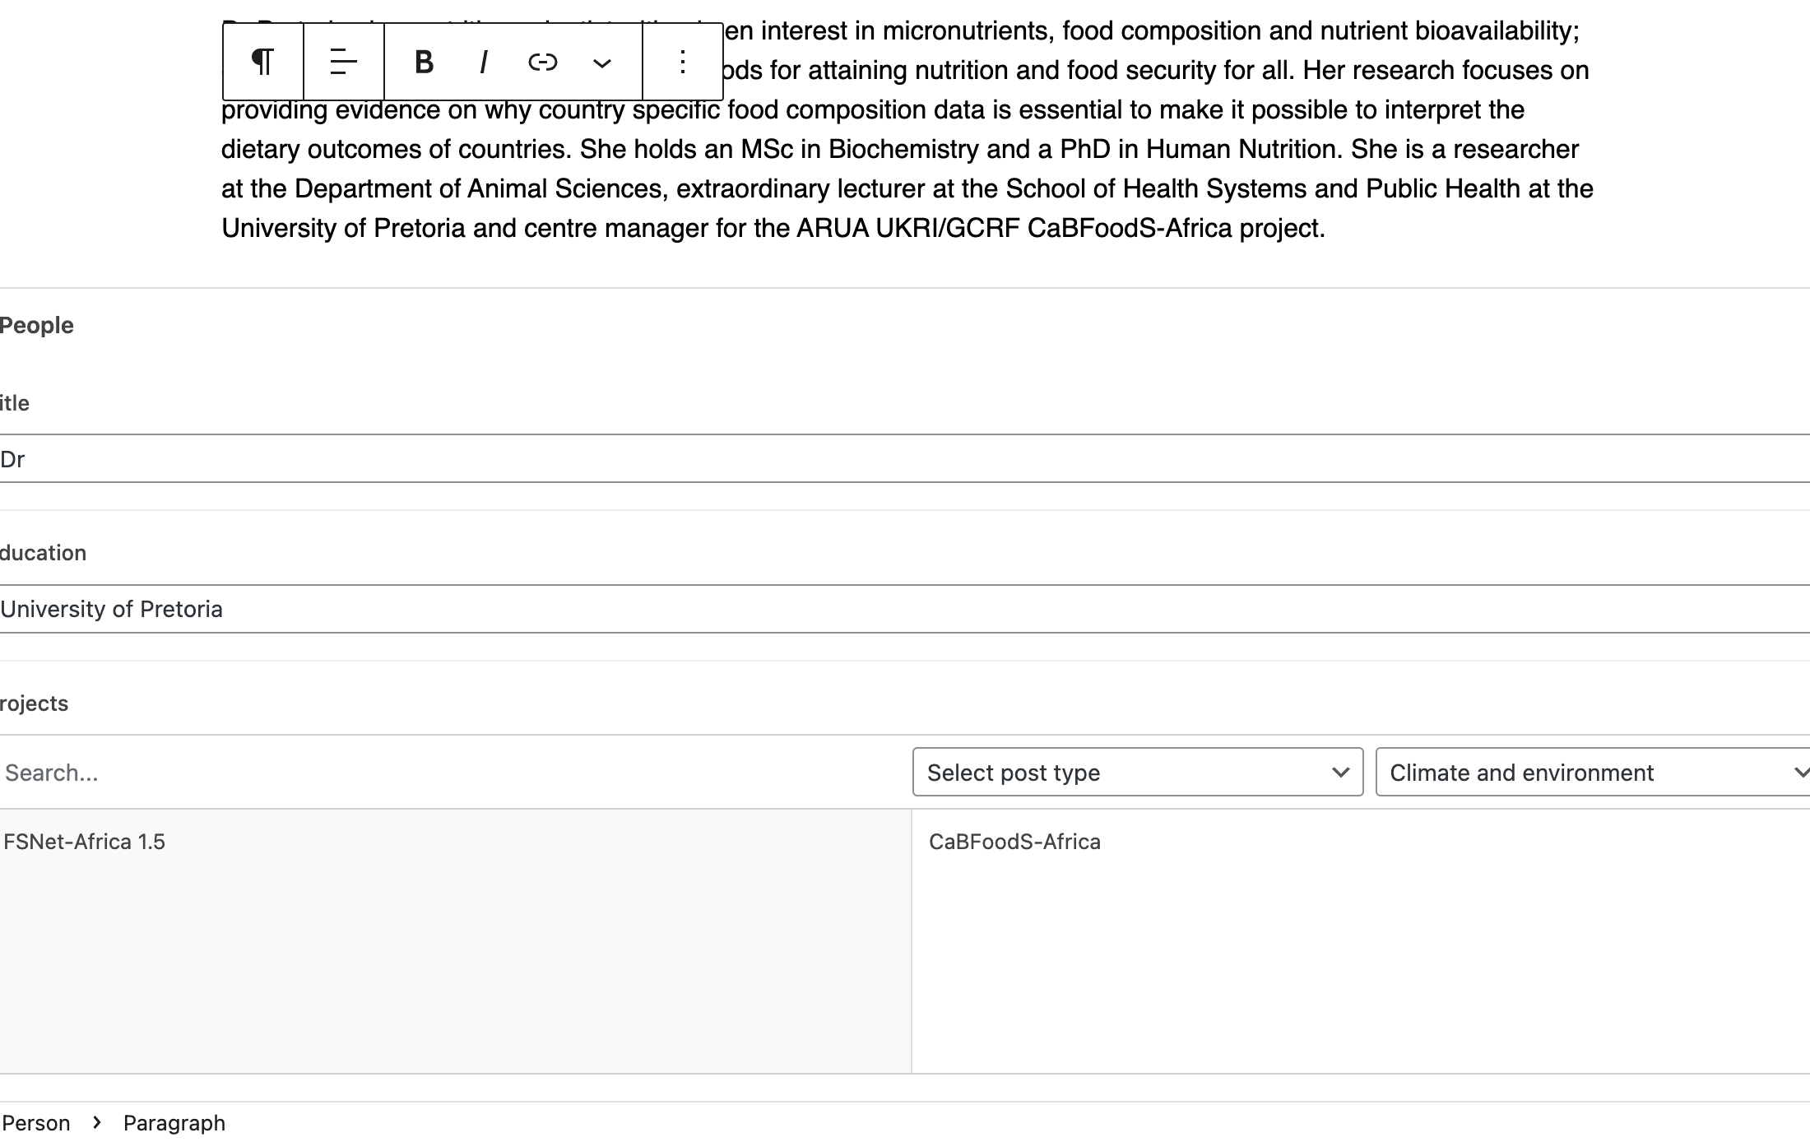
Task: Expand more rich text controls chevron
Action: coord(602,63)
